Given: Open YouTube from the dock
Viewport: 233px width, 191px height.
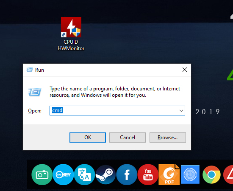Looking at the screenshot, I should coord(148,174).
